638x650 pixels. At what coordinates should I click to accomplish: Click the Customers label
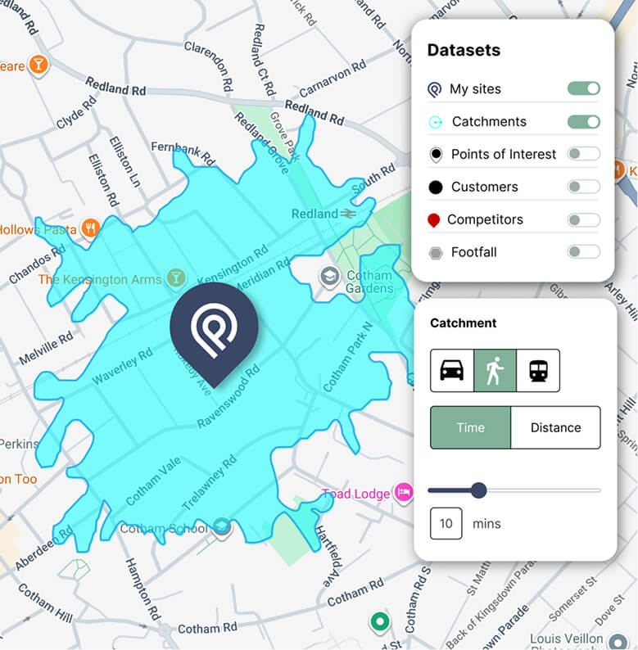point(485,187)
